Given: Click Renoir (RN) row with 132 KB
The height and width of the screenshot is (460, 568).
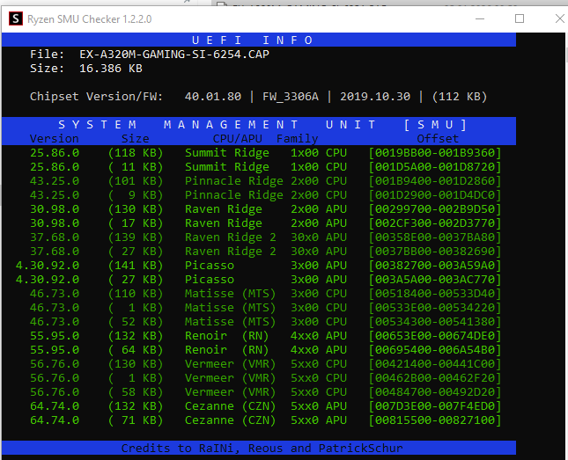Looking at the screenshot, I should 266,336.
